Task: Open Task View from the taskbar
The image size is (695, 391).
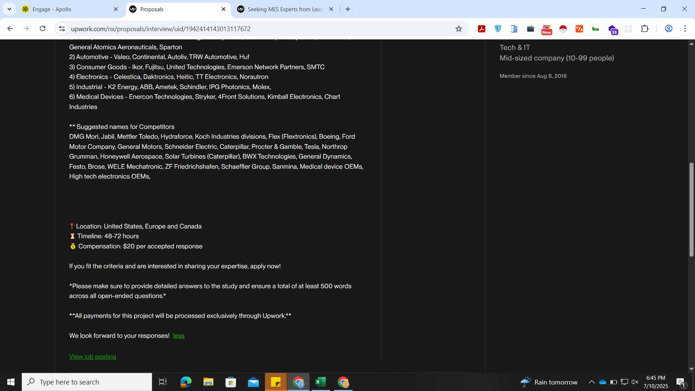Action: [163, 382]
